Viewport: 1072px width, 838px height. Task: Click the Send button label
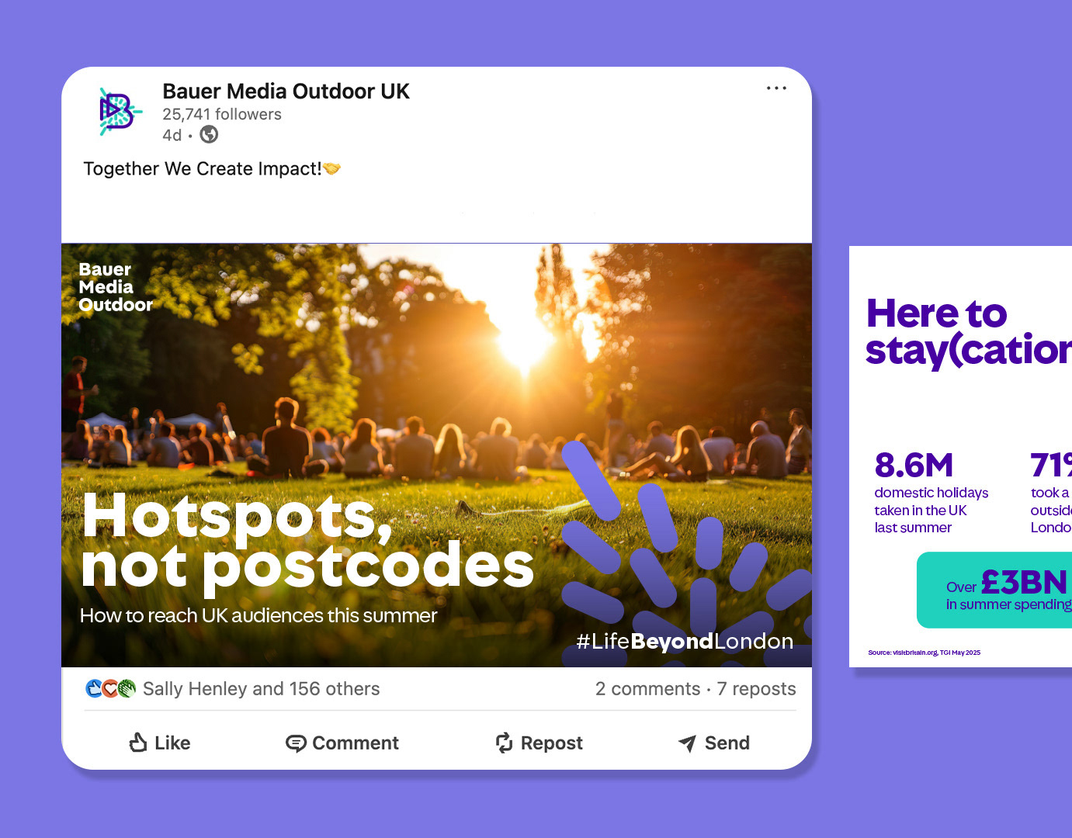727,743
